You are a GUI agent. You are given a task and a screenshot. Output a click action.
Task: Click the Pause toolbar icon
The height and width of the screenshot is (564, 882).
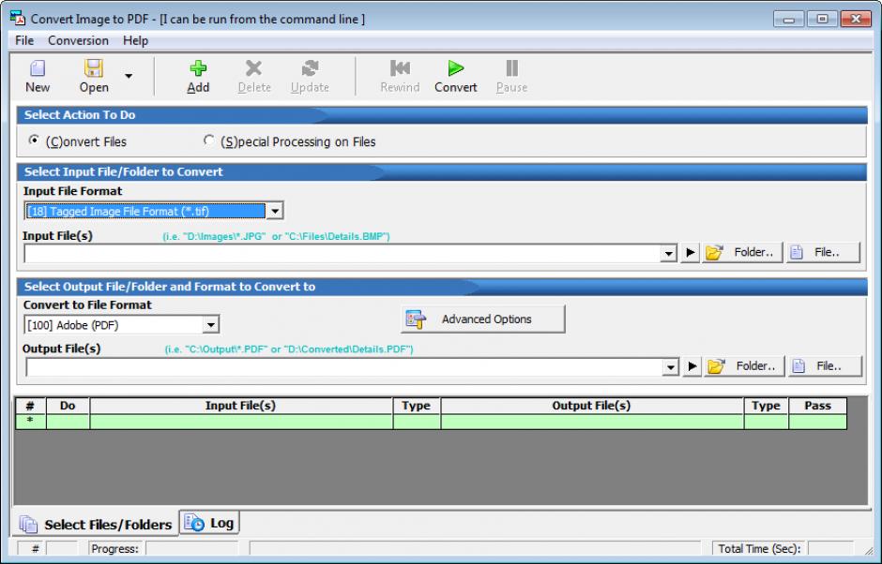[x=511, y=68]
